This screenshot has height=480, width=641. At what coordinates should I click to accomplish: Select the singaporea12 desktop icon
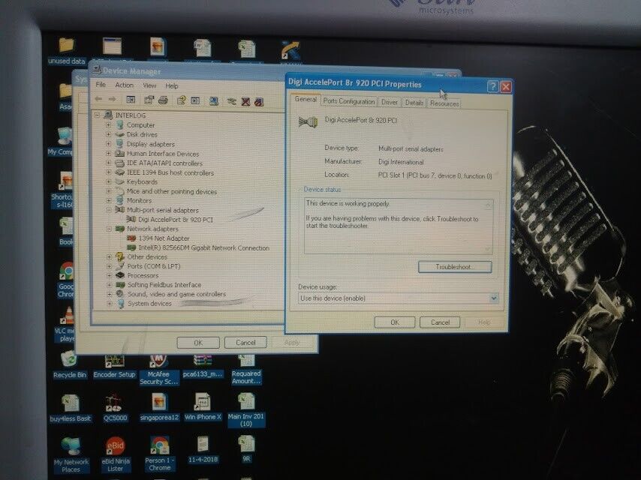point(159,407)
